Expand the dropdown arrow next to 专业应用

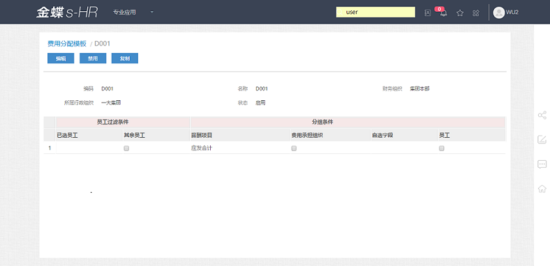coord(152,13)
